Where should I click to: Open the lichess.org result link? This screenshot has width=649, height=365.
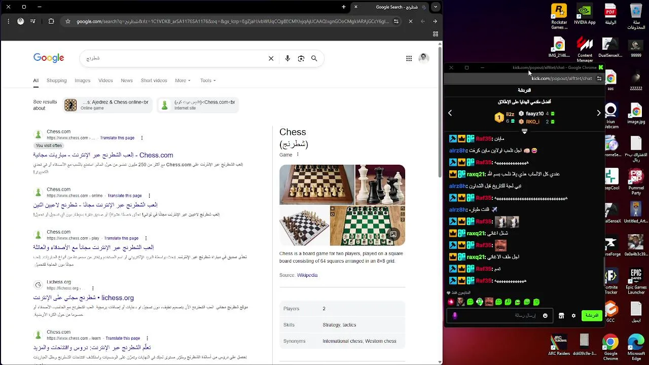(x=84, y=298)
